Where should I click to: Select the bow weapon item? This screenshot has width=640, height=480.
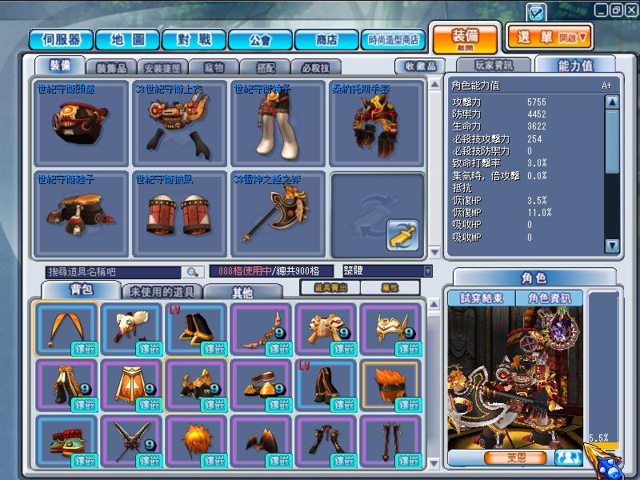(x=261, y=329)
